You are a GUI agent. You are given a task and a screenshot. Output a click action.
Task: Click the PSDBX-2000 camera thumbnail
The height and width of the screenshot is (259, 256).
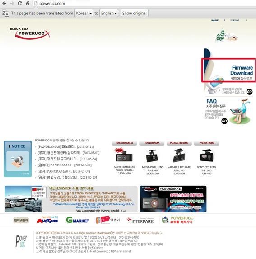[x=206, y=155]
